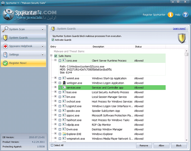191x151 pixels.
Task: Expand the services.exe entry details
Action: click(55, 87)
